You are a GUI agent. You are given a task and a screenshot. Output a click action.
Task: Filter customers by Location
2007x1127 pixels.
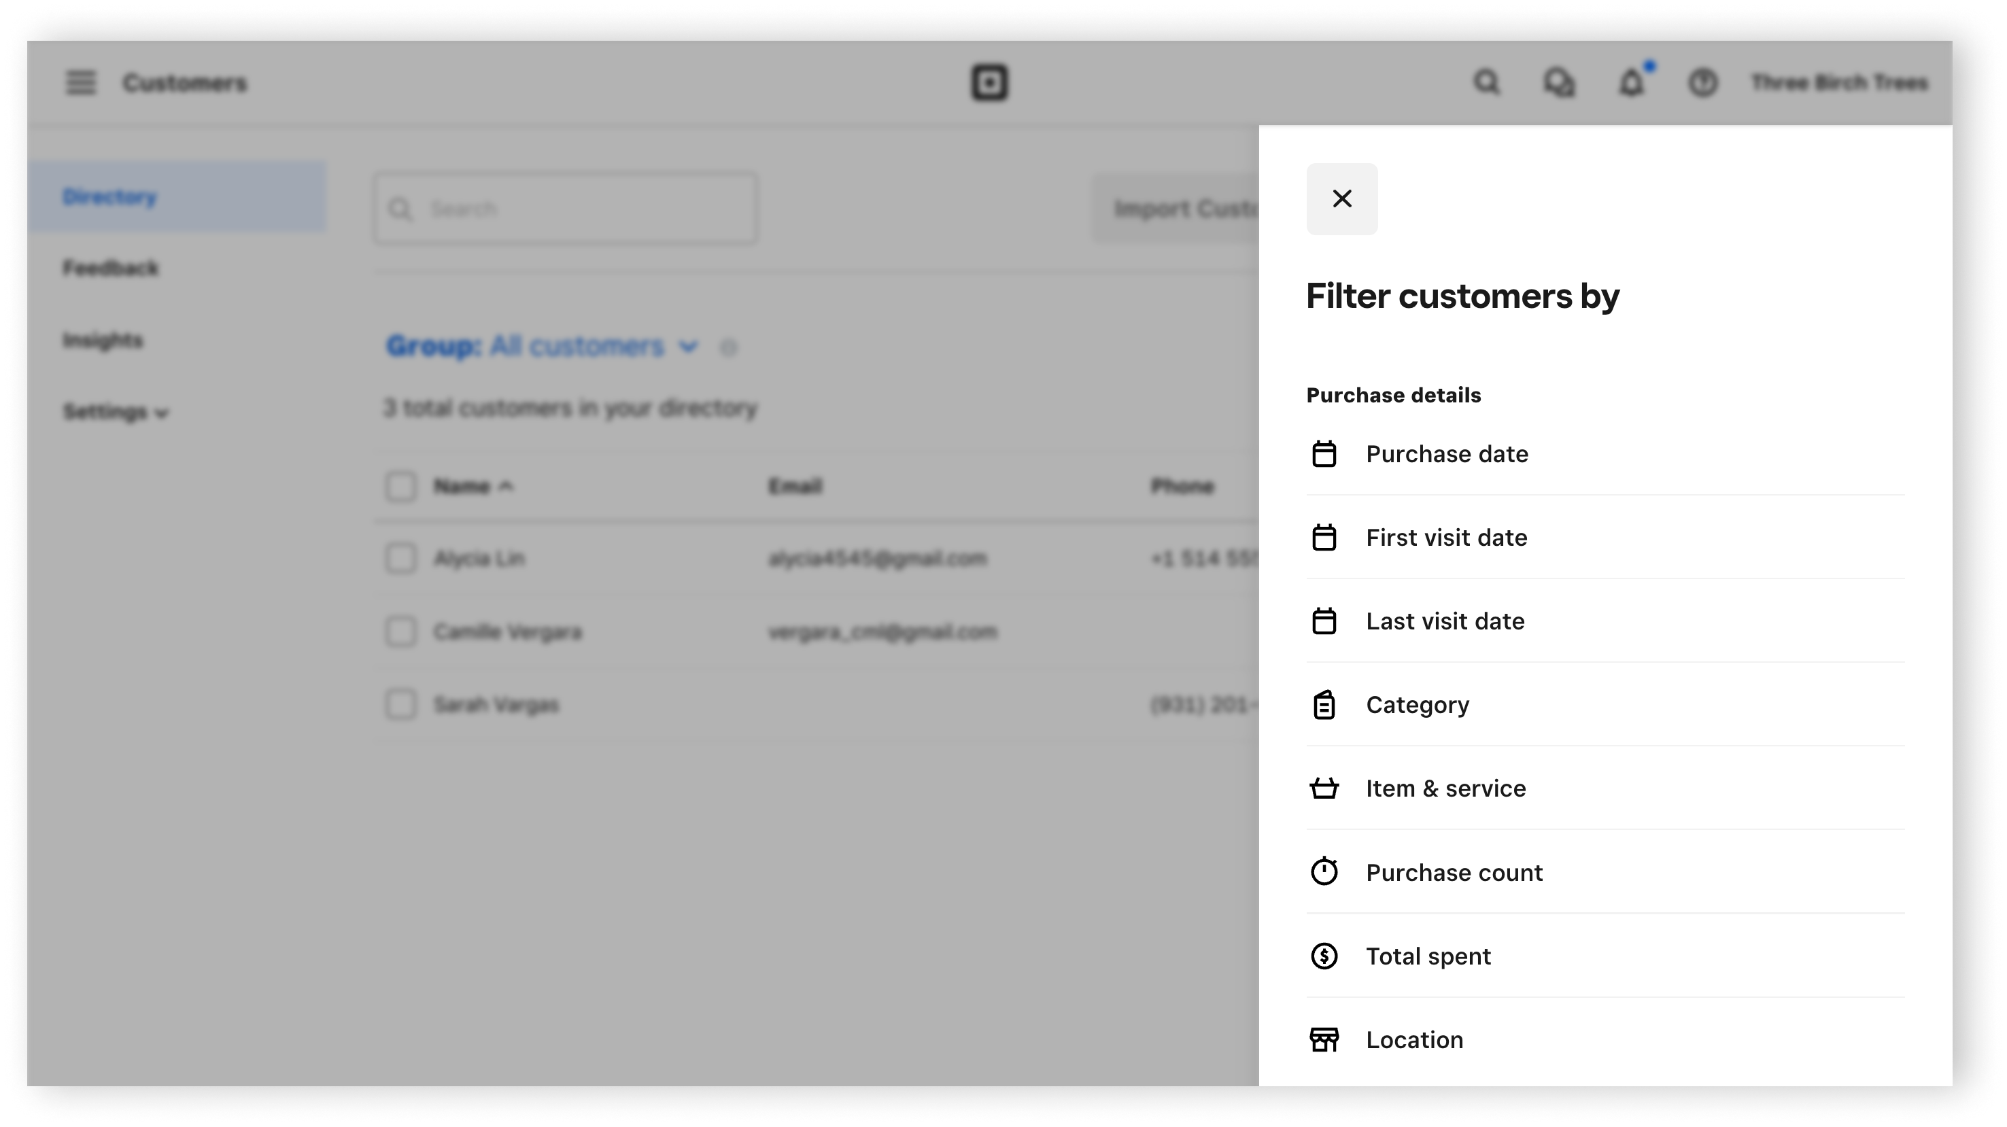tap(1414, 1040)
